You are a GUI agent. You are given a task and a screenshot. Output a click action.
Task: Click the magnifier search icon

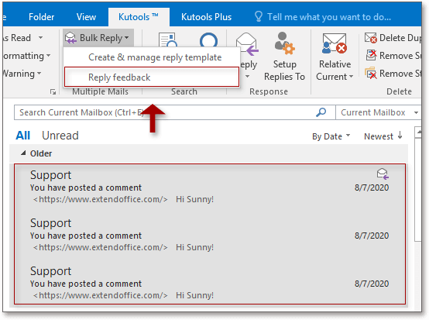[x=321, y=112]
